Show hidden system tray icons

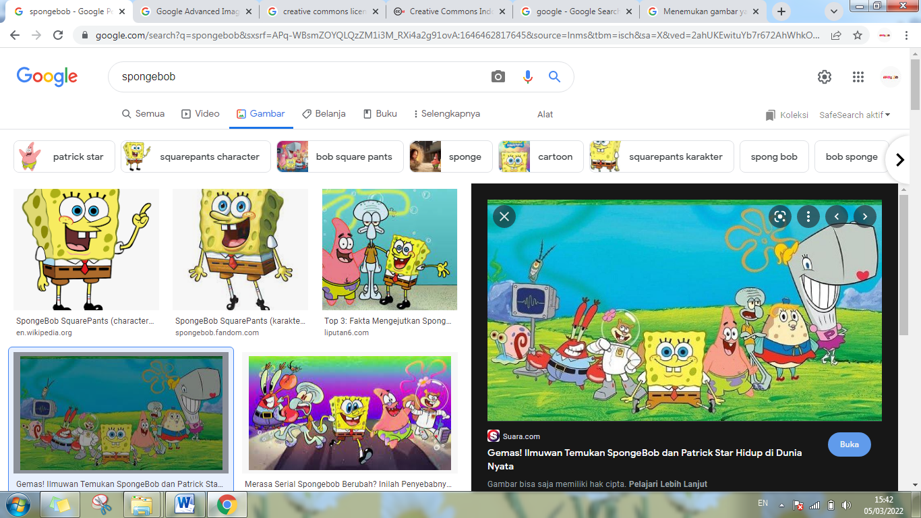(781, 505)
